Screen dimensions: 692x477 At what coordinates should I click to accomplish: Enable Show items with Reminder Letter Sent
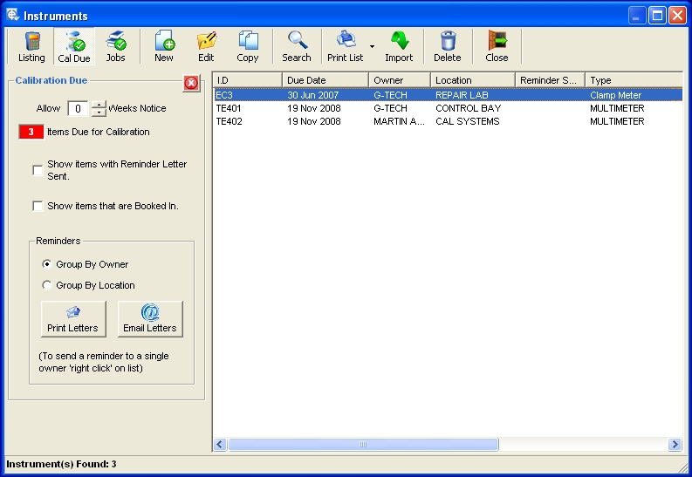[x=38, y=170]
